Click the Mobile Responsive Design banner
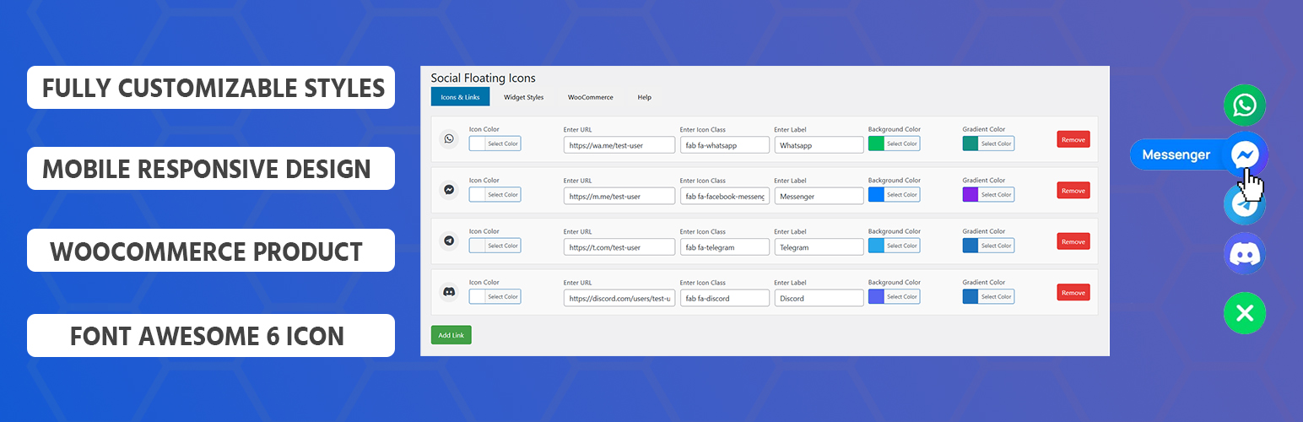 tap(211, 169)
